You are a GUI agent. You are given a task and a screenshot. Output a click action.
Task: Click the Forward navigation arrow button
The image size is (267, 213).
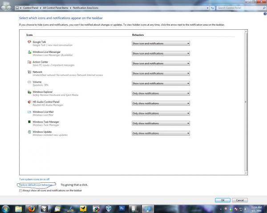click(9, 8)
